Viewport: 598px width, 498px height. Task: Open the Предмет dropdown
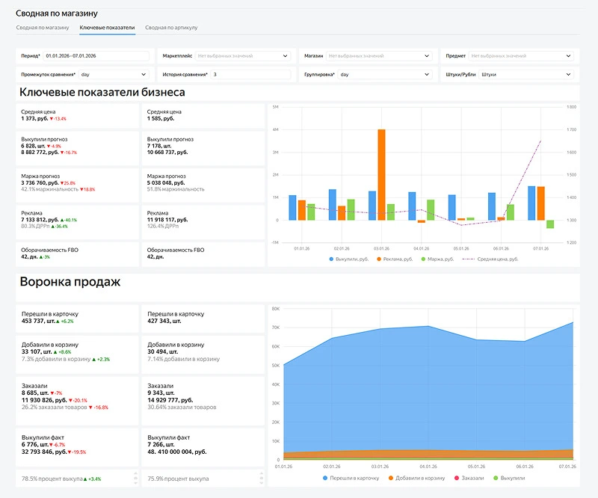click(x=521, y=56)
